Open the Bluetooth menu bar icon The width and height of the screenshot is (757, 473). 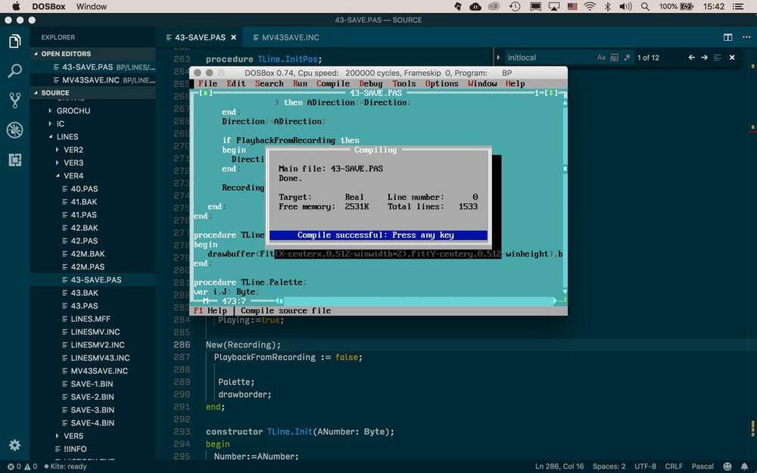tap(608, 6)
